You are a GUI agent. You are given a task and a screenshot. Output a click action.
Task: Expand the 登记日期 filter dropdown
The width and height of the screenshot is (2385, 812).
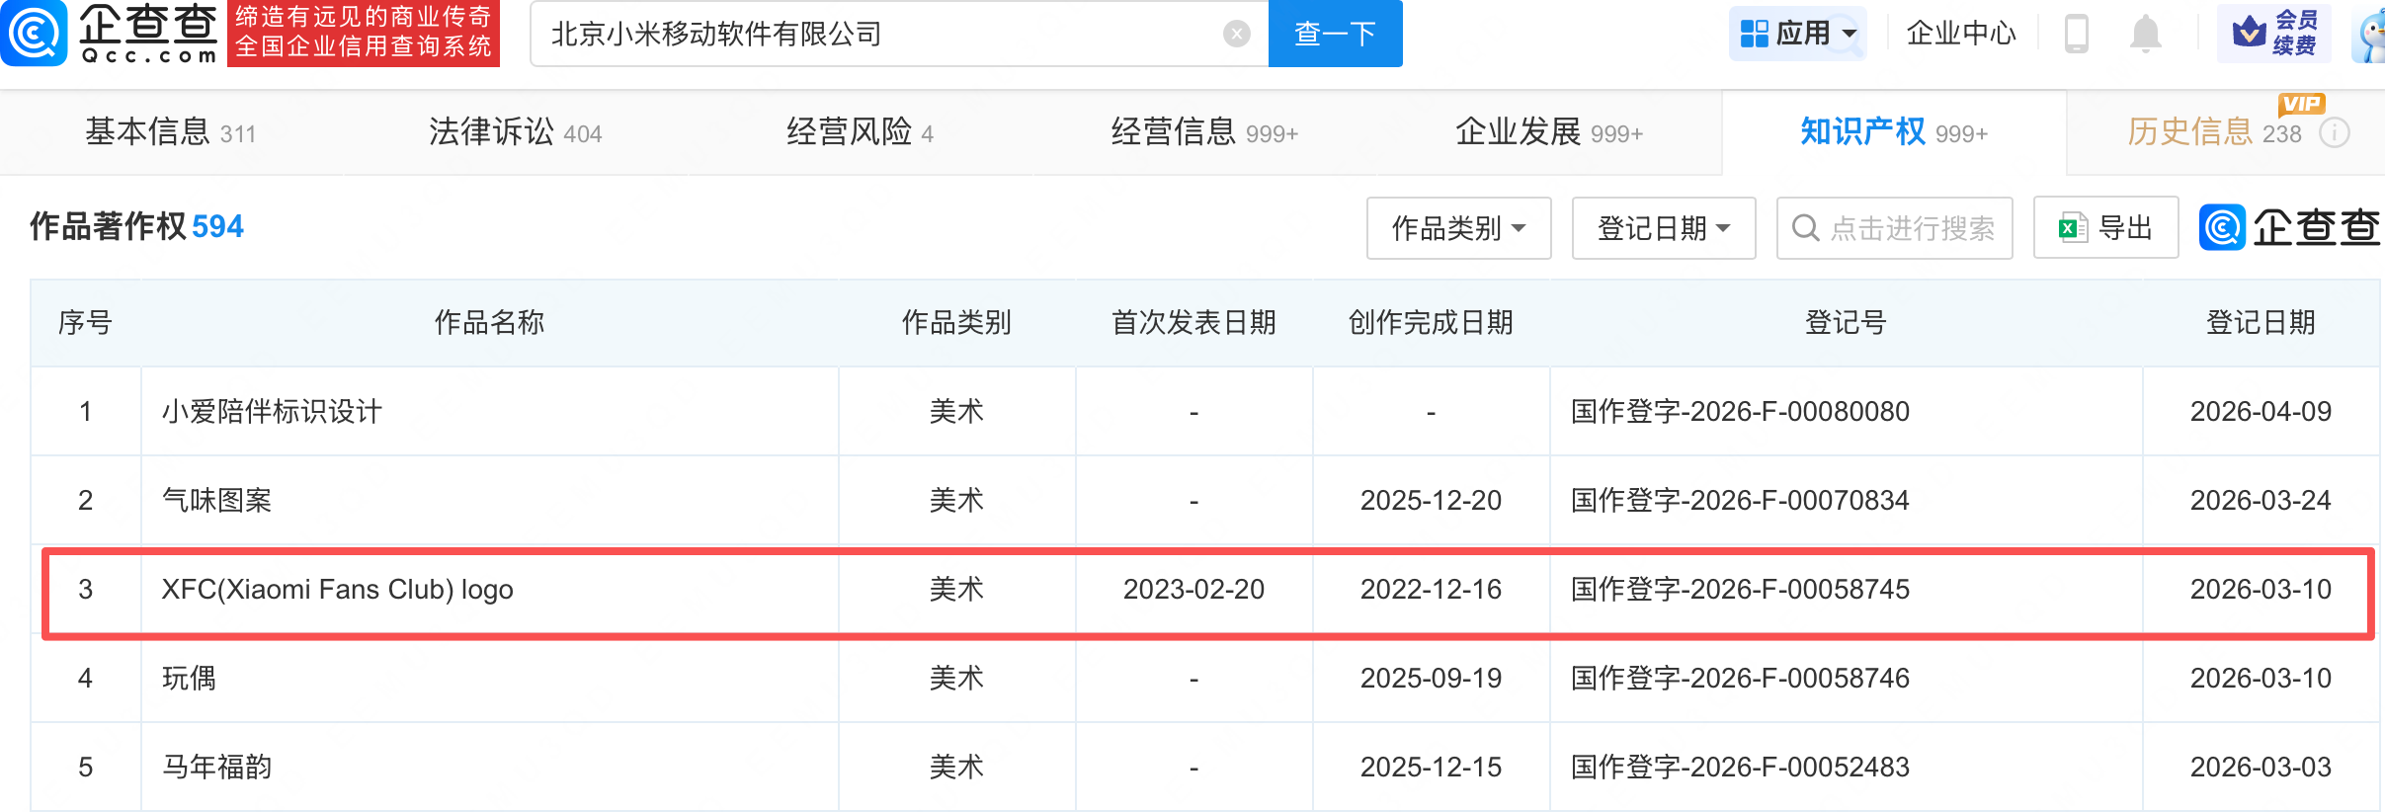tap(1664, 228)
